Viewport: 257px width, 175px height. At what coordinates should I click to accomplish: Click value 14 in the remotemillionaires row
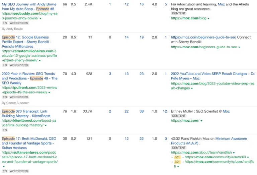coord(126,37)
